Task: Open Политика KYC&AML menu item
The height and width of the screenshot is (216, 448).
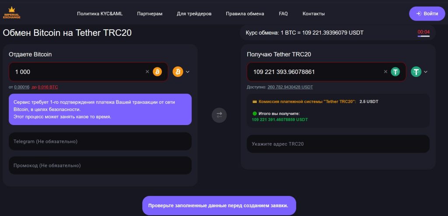Action: 100,14
